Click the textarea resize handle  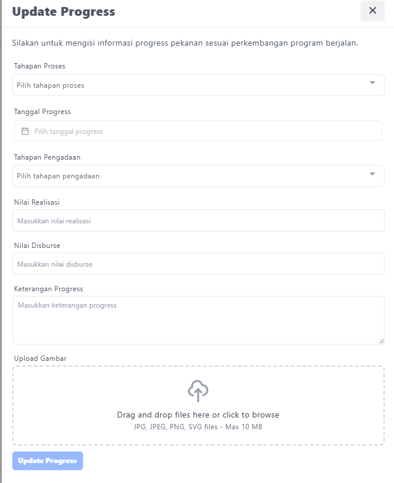(381, 341)
